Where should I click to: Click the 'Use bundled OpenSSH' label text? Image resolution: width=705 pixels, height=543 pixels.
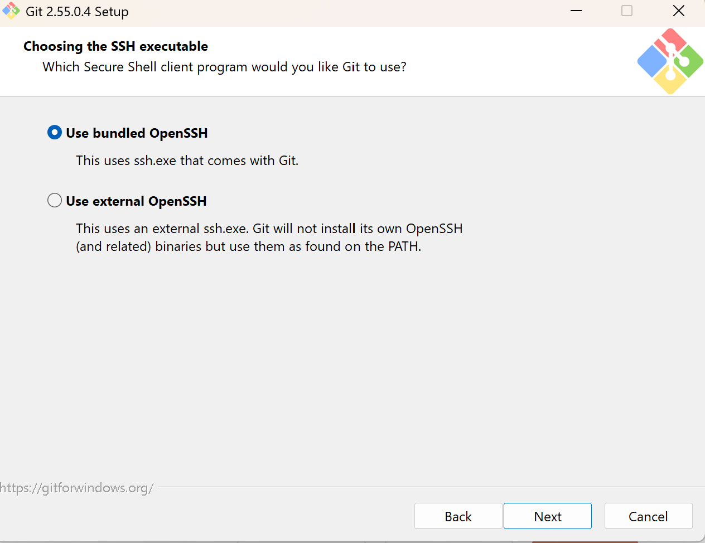tap(137, 133)
